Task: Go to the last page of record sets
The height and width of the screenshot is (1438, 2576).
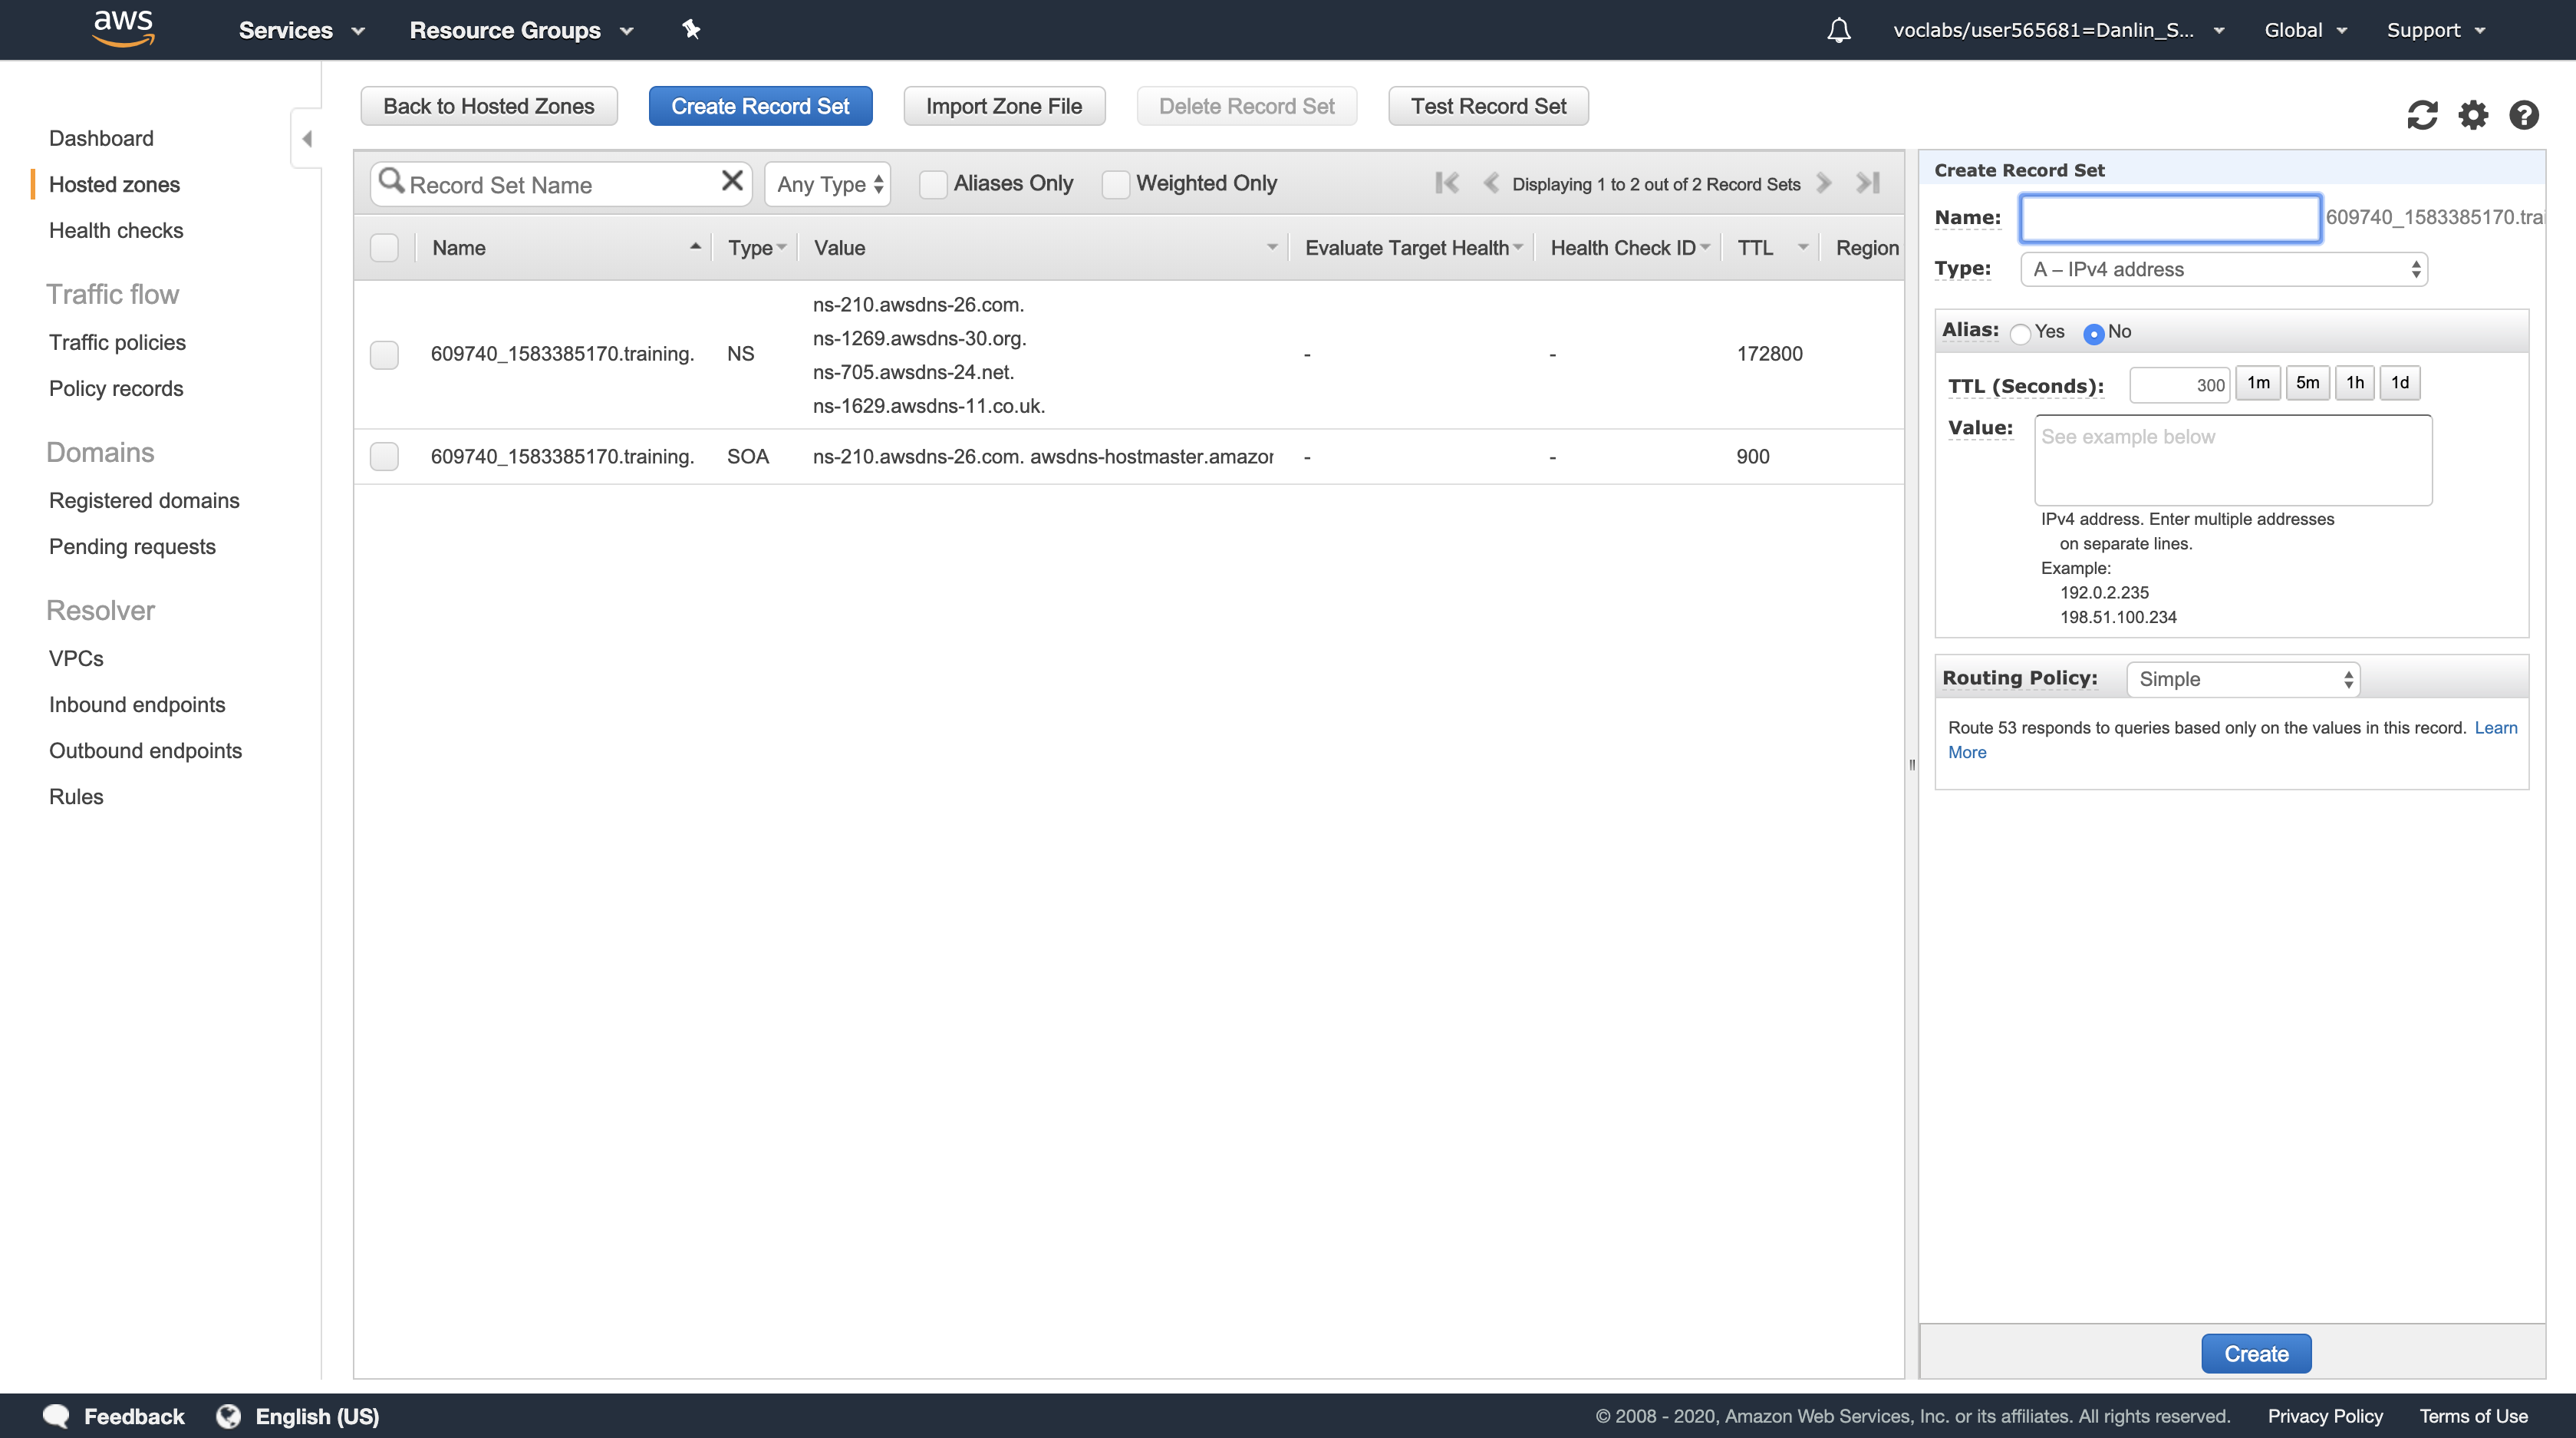Action: 1867,183
